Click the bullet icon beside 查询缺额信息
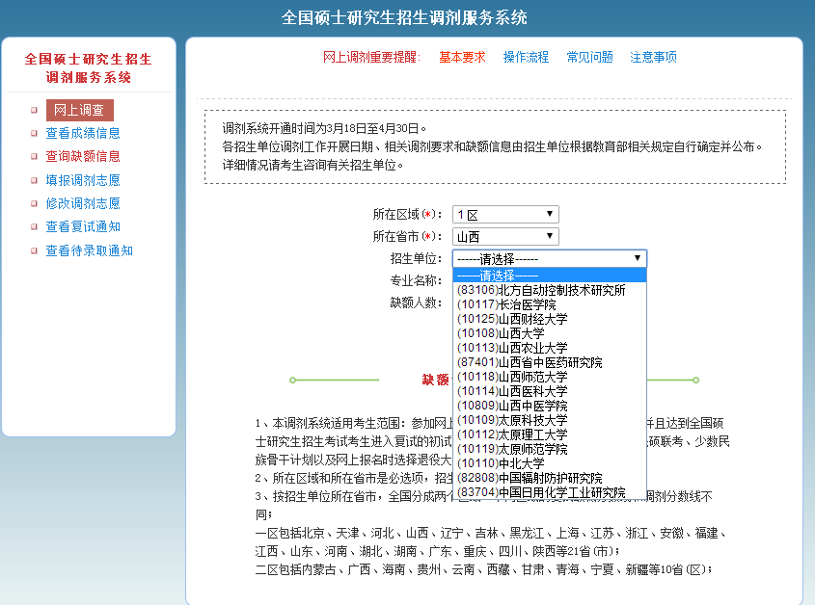The image size is (815, 605). pyautogui.click(x=35, y=156)
